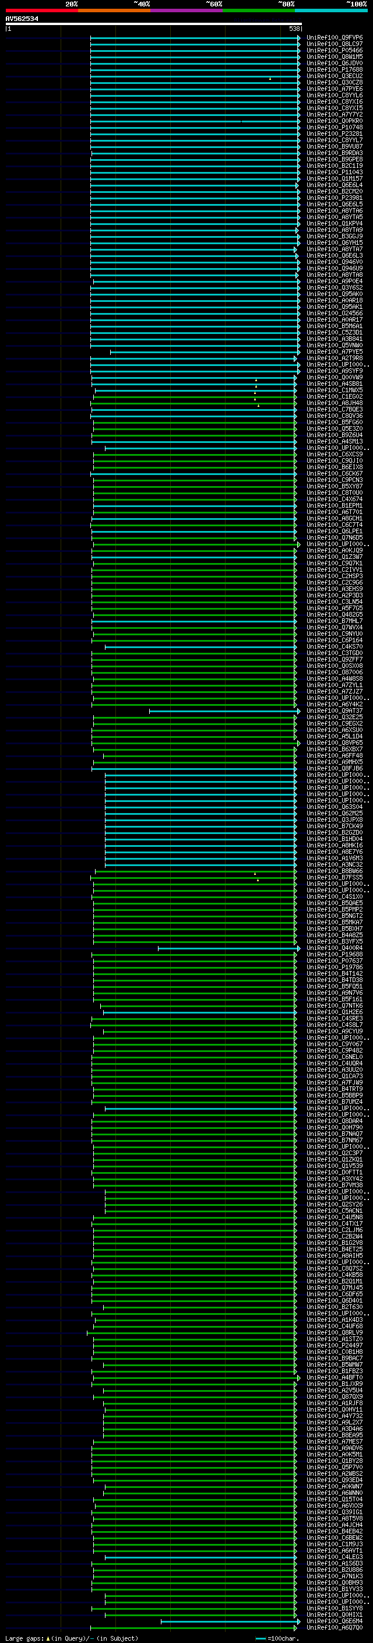Open hit UniRef100_Q8LC97
Viewport: 373px width, 1643px height.
[x=334, y=44]
